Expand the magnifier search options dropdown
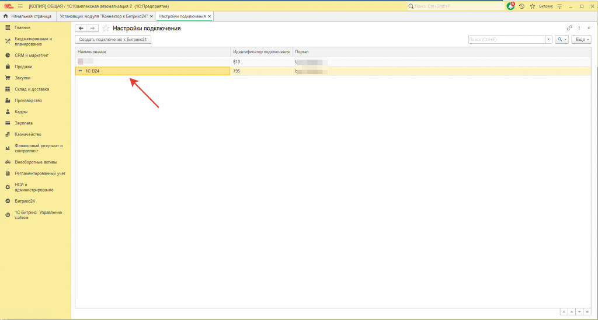The width and height of the screenshot is (598, 320). (562, 40)
